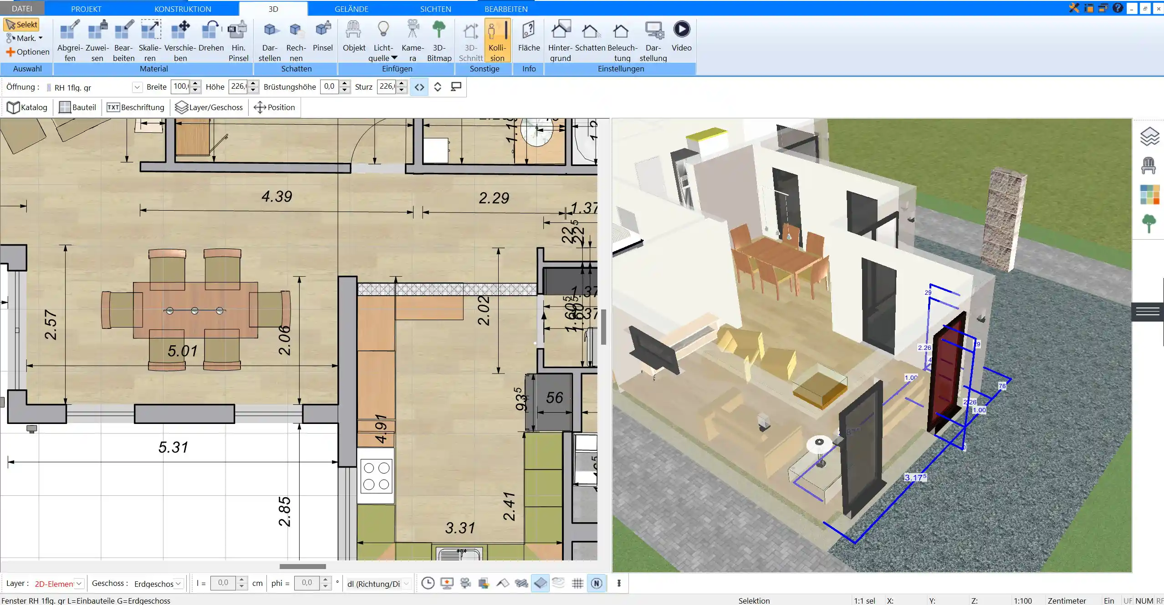This screenshot has width=1164, height=605.
Task: Open Hintergrund background settings
Action: [x=560, y=41]
